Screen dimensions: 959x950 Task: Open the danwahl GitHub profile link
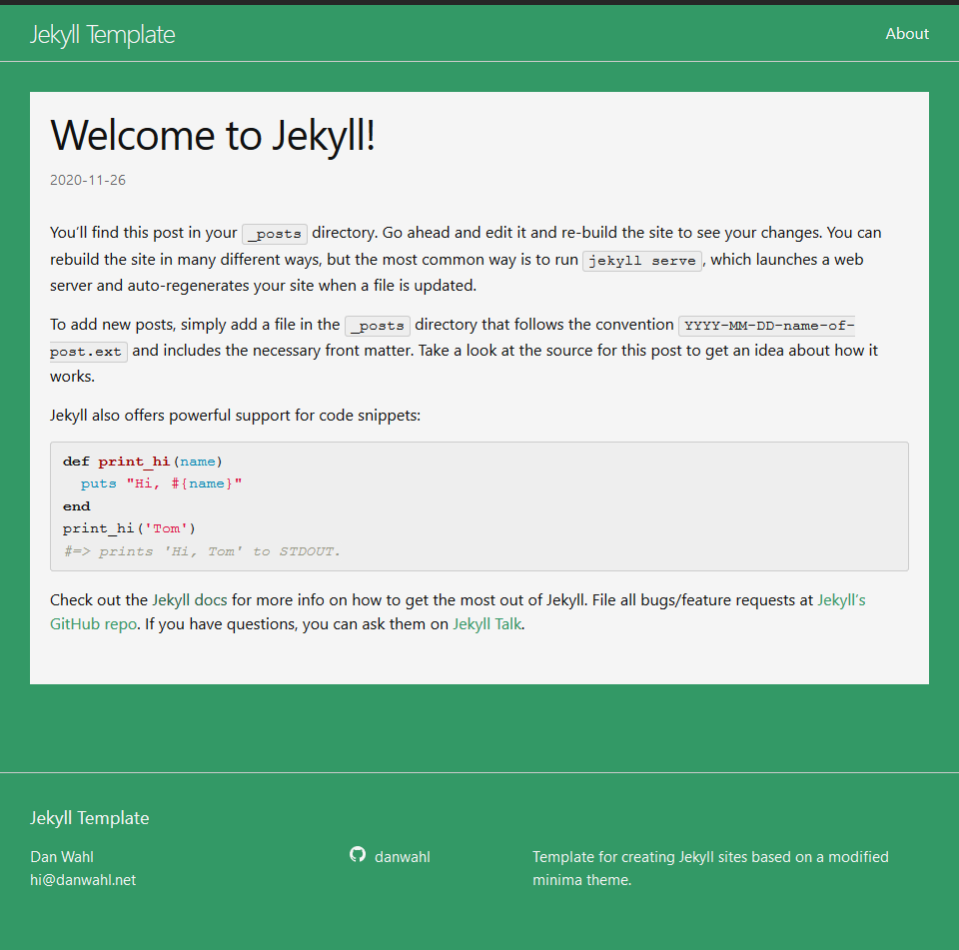402,856
